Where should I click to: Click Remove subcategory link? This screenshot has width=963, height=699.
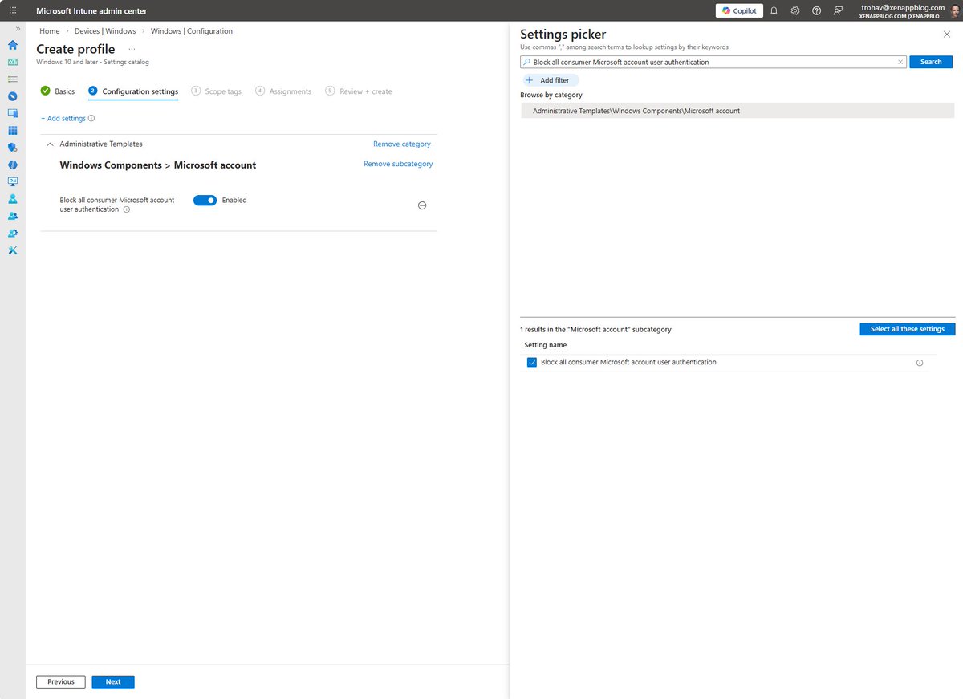tap(398, 164)
